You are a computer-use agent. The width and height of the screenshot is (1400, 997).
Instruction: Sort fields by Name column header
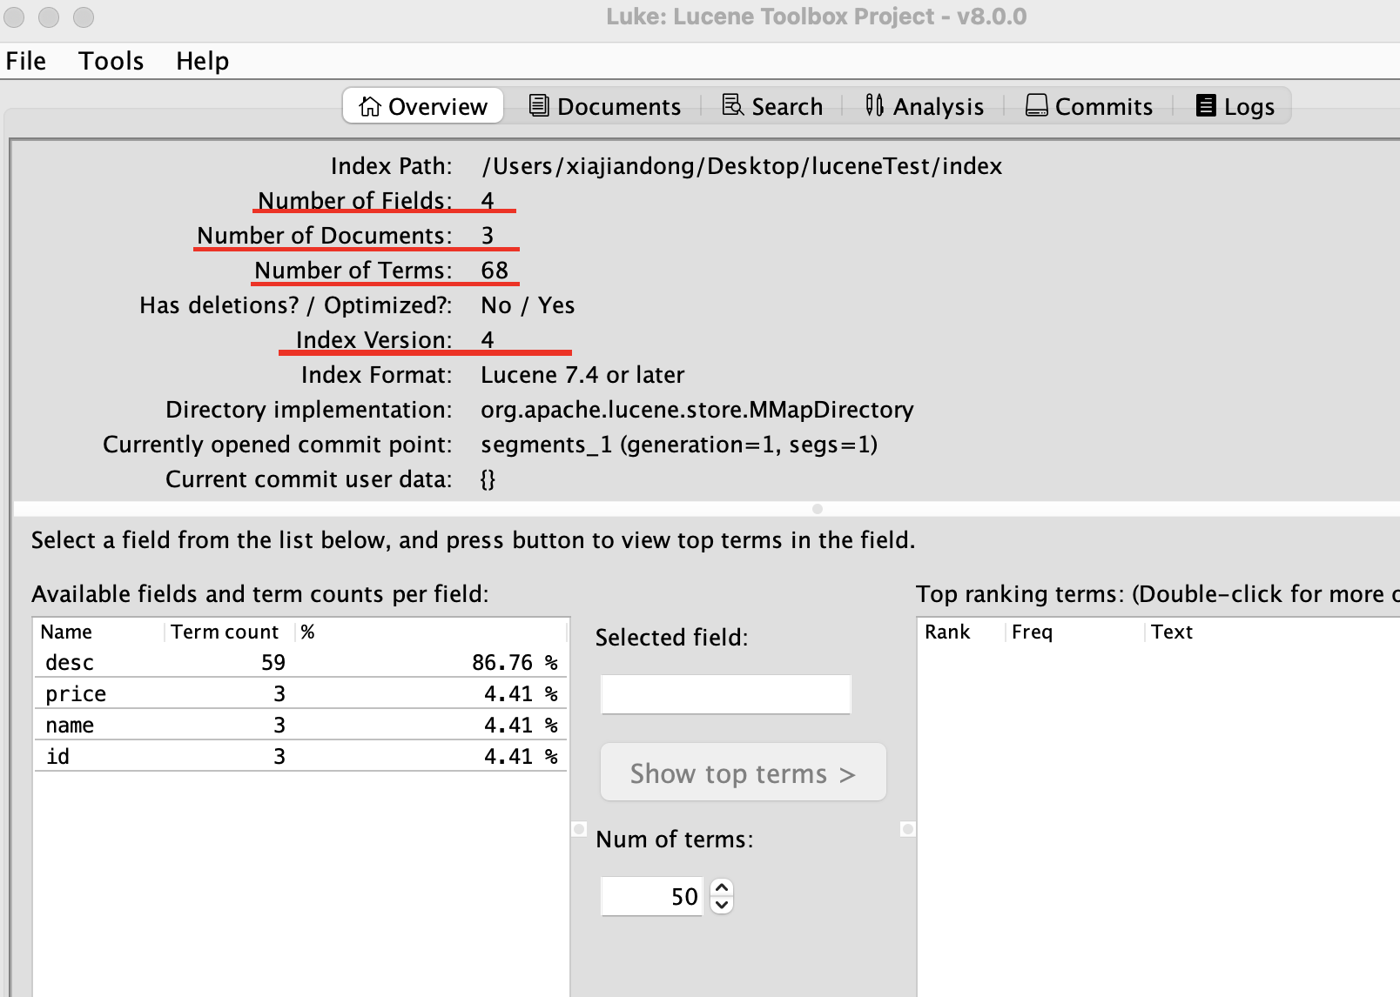coord(98,632)
